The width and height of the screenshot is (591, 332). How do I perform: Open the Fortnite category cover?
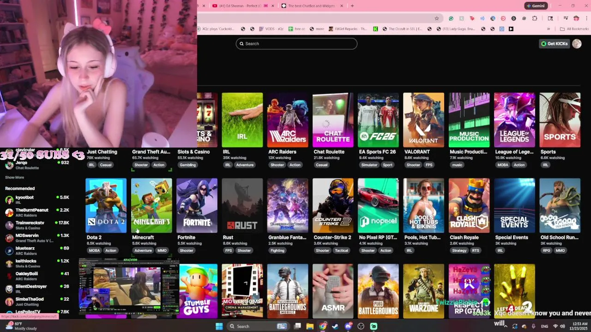197,206
